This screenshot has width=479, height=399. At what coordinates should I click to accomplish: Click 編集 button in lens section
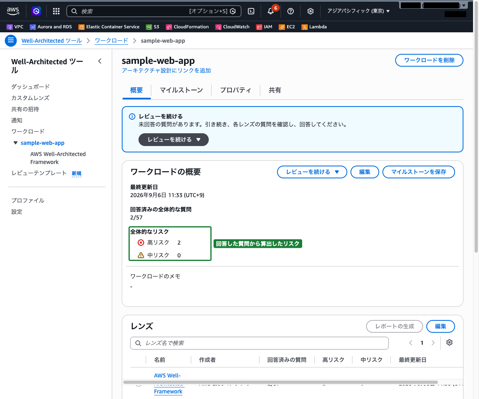point(441,326)
